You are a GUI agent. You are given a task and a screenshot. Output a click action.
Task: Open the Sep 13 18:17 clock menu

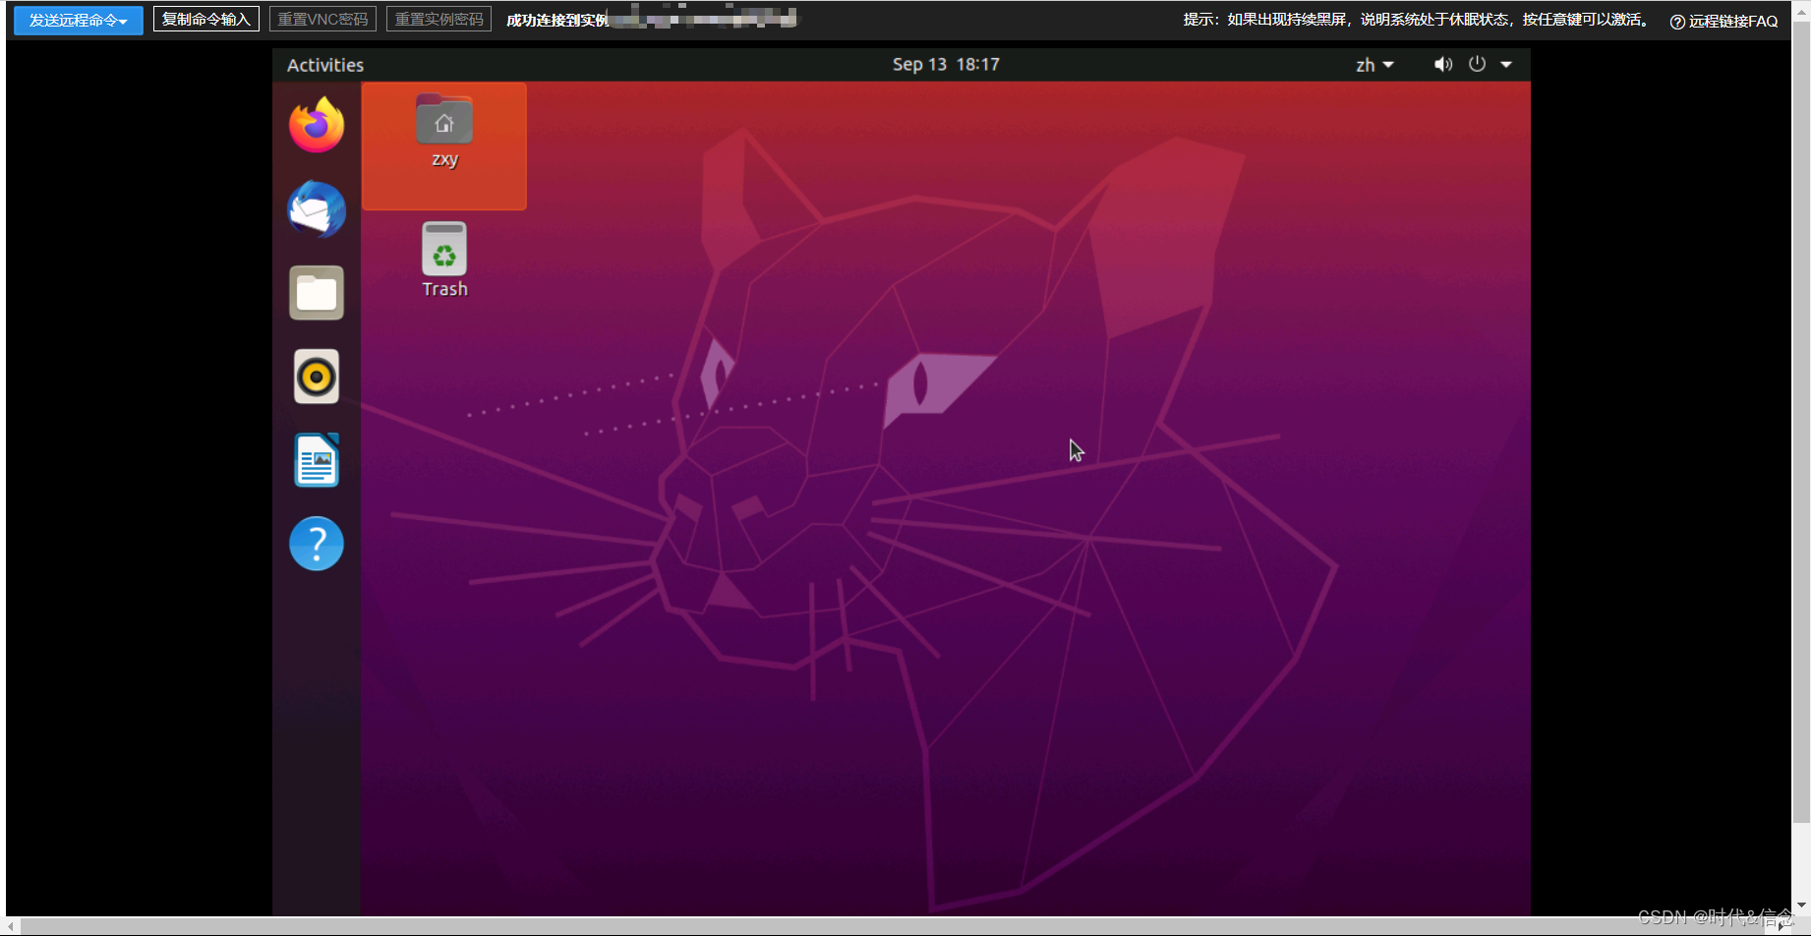(946, 65)
